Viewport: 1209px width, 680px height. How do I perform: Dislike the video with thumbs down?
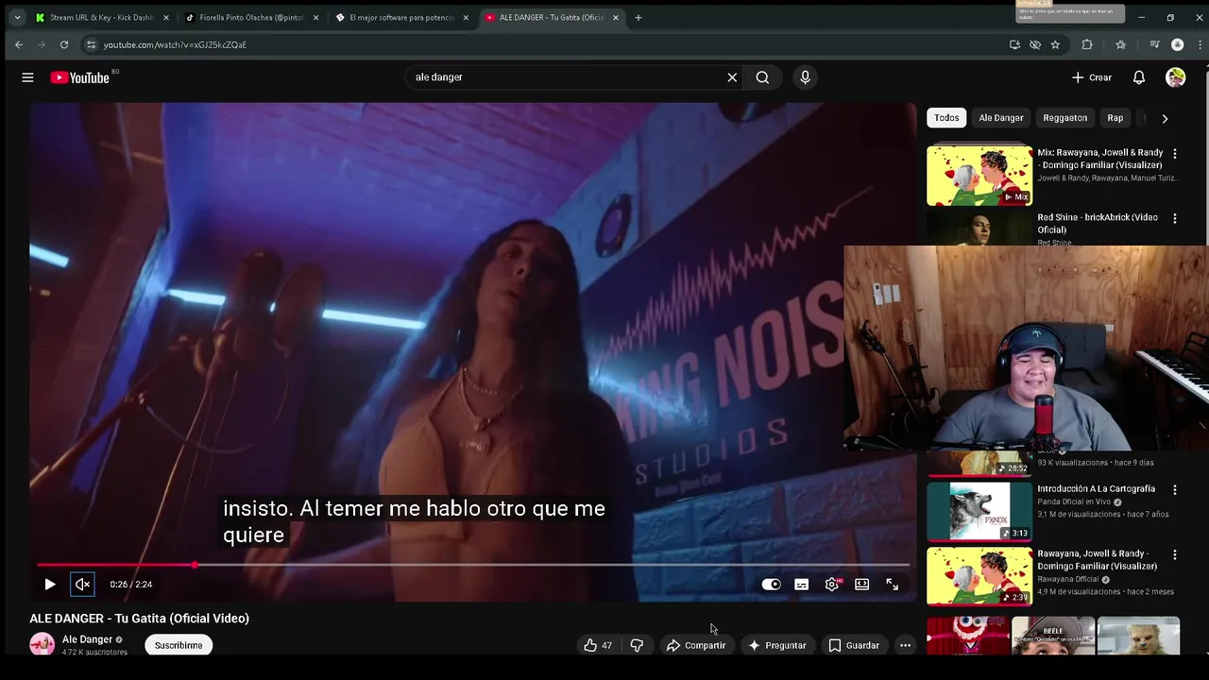(x=637, y=645)
